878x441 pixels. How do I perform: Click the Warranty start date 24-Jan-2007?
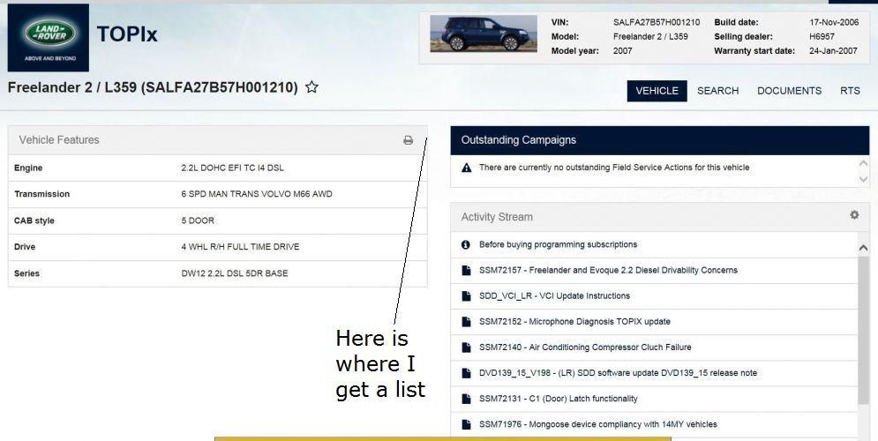833,51
